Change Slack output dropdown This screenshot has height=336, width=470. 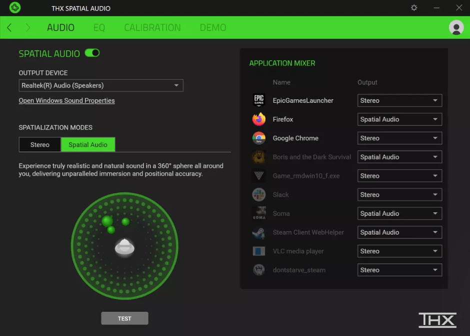pos(399,195)
